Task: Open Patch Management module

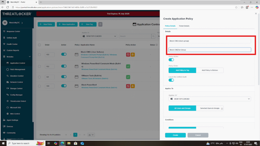Action: tap(18, 69)
